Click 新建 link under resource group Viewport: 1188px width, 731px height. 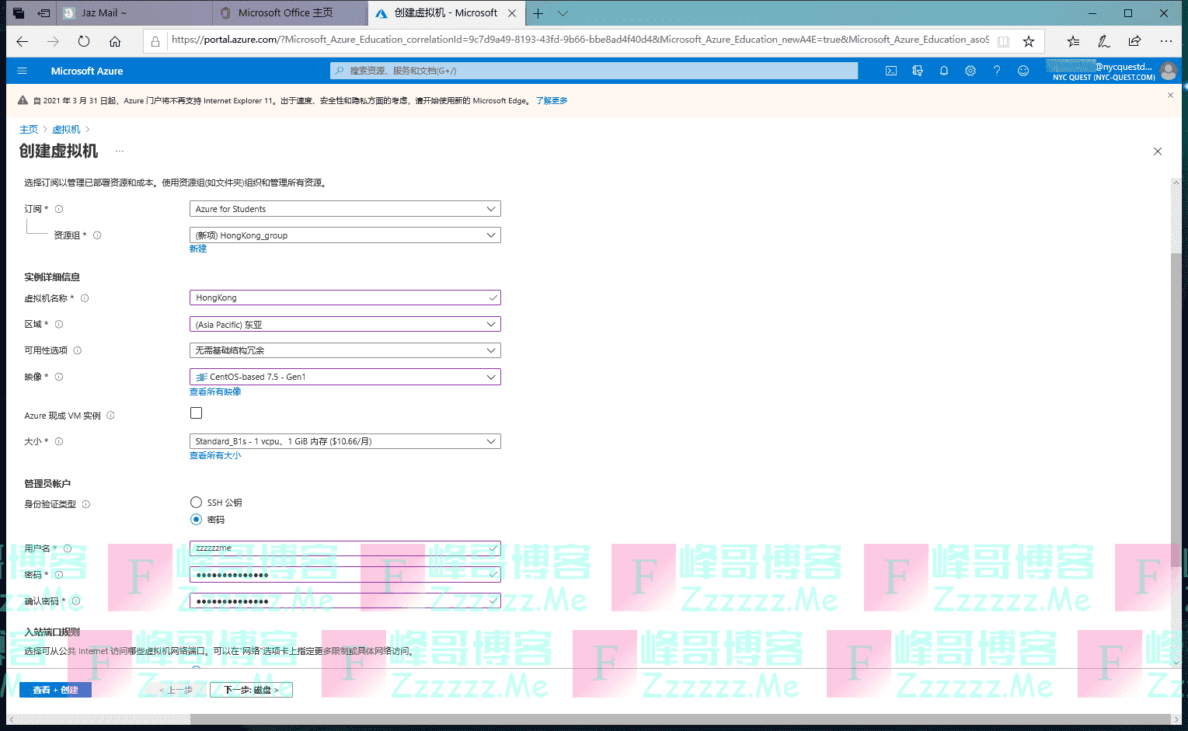tap(198, 249)
